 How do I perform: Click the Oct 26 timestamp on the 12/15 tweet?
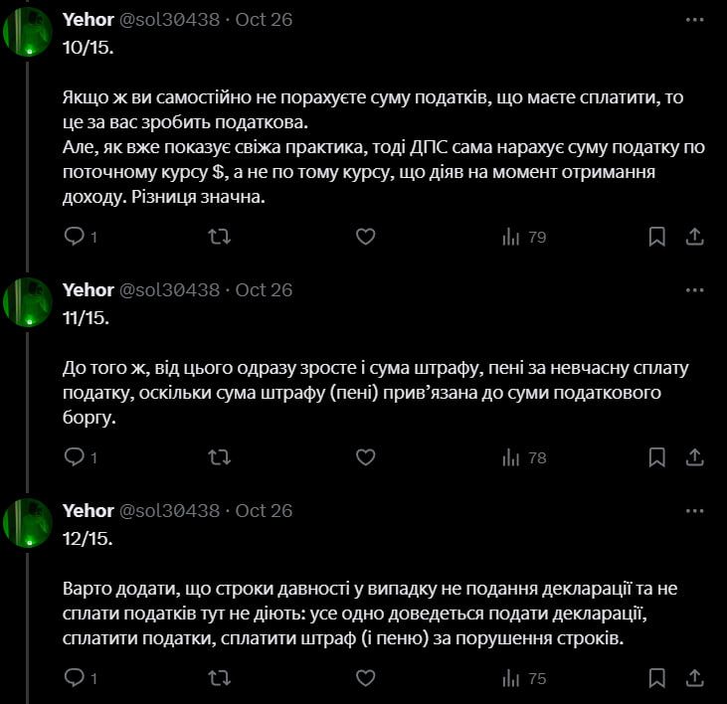click(264, 510)
